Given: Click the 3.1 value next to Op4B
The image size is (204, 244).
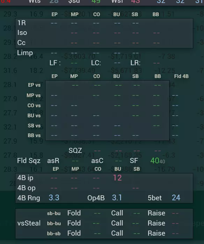Looking at the screenshot, I should [x=117, y=198].
